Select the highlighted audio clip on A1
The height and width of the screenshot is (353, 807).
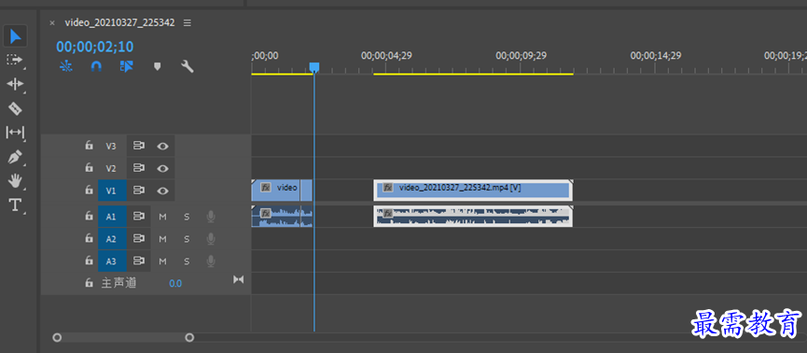point(473,217)
